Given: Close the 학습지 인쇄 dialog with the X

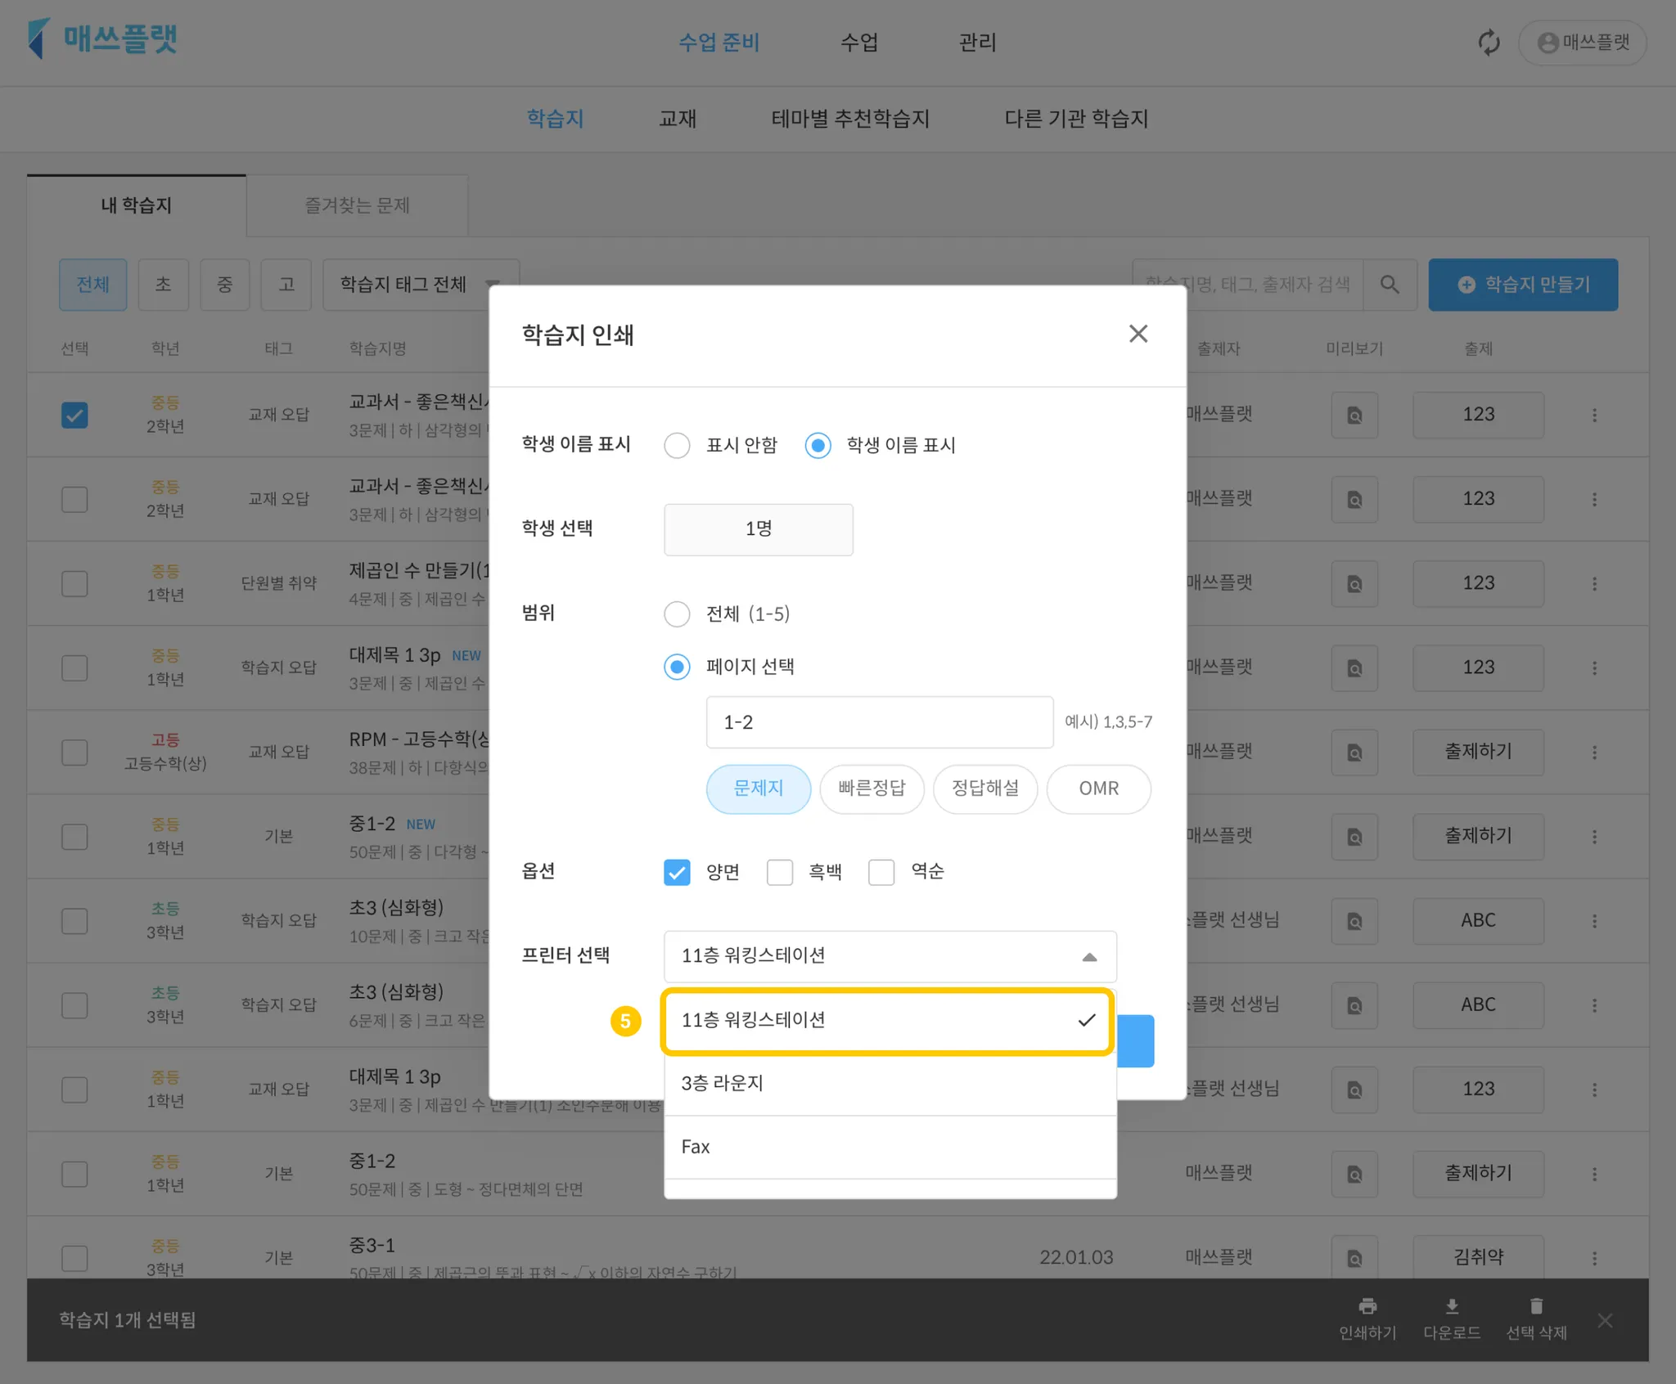Looking at the screenshot, I should tap(1138, 334).
